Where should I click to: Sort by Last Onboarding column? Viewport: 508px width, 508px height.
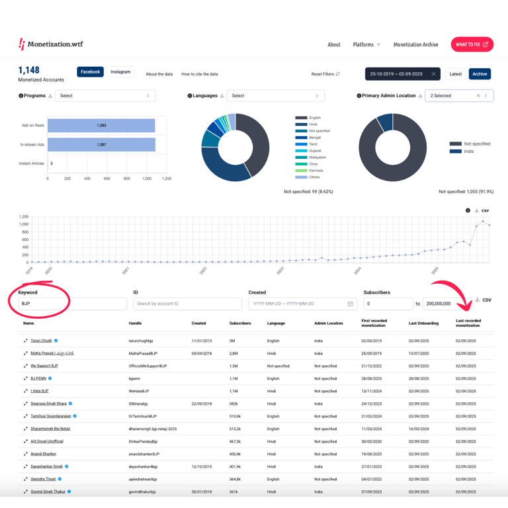pos(423,323)
